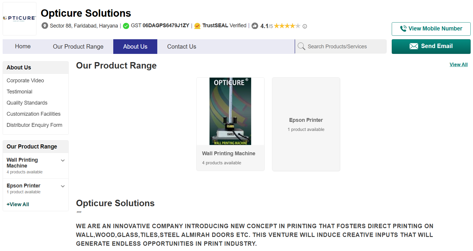Open Customization Facilities link
This screenshot has width=473, height=251.
click(33, 114)
